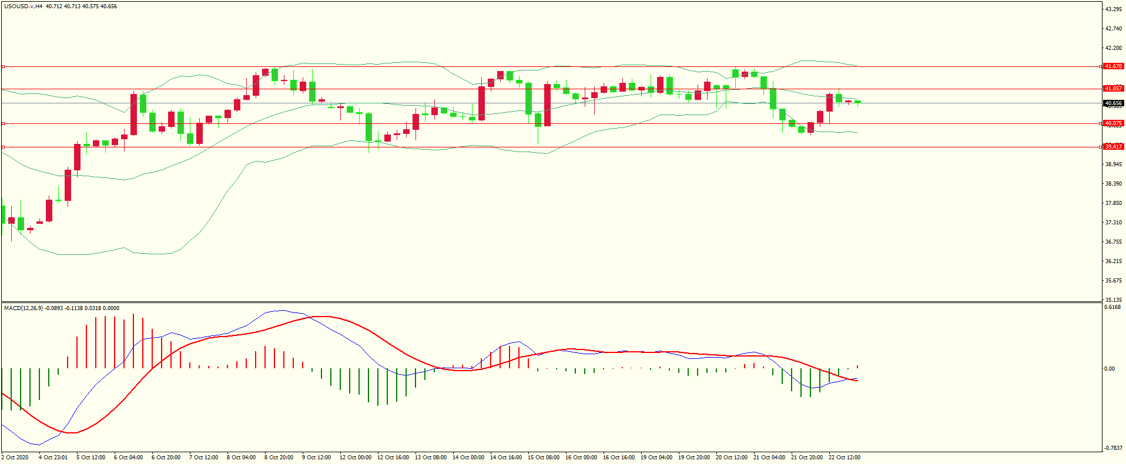Click the 21 Oct 04:00 time label
1126x464 pixels.
769,458
